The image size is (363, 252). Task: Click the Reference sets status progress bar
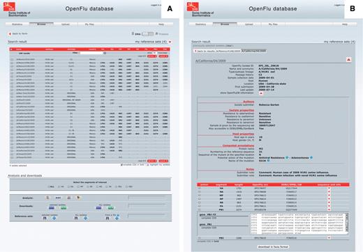click(x=147, y=216)
